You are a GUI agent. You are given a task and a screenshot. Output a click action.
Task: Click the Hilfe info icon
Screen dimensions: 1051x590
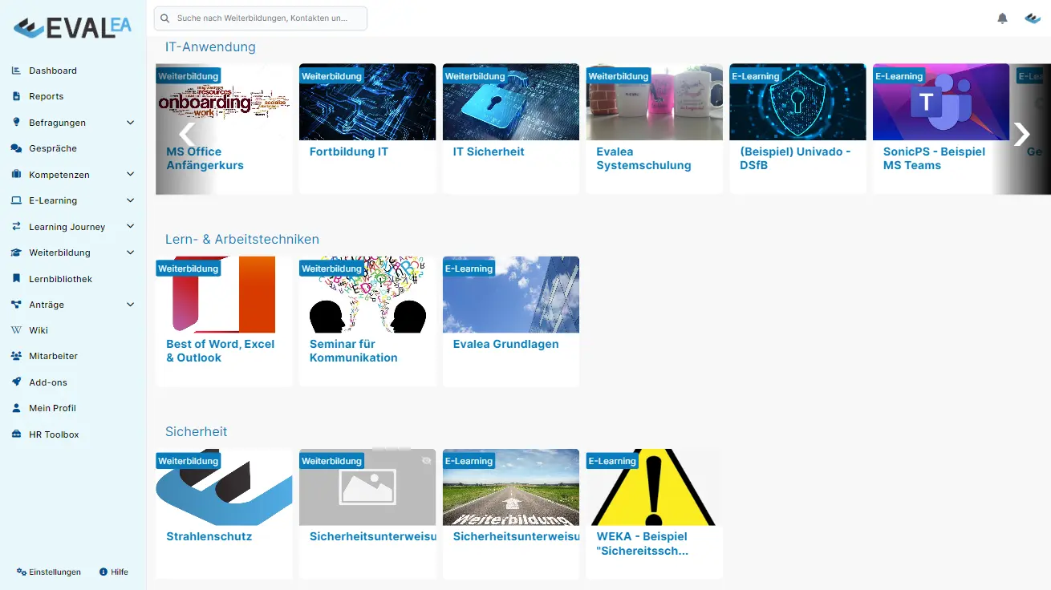click(103, 572)
